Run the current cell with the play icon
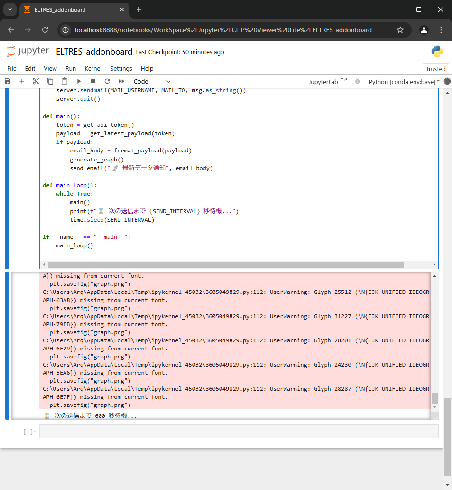Image resolution: width=452 pixels, height=490 pixels. pyautogui.click(x=79, y=82)
